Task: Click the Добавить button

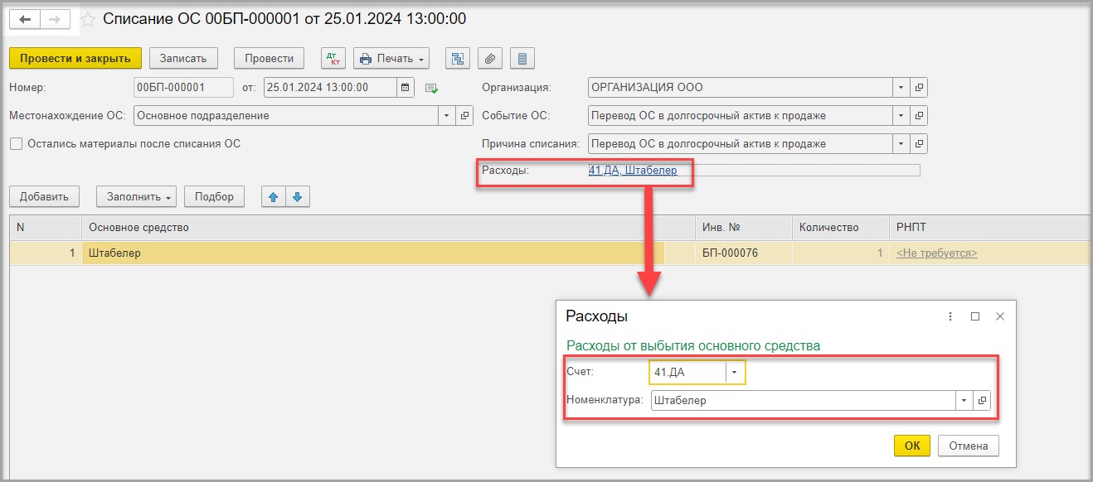Action: pos(44,197)
